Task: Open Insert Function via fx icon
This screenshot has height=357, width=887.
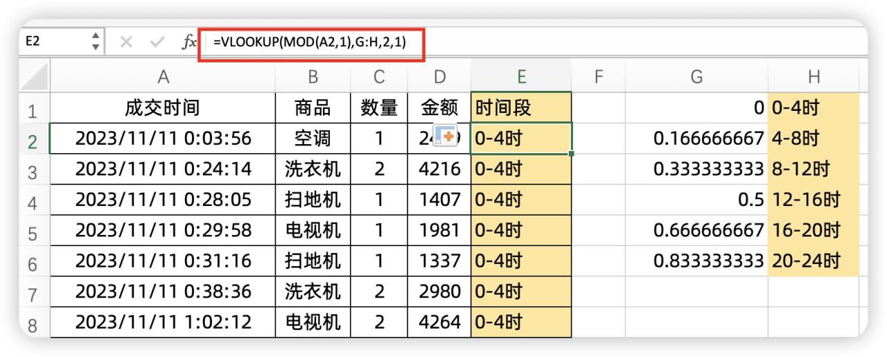Action: 188,43
